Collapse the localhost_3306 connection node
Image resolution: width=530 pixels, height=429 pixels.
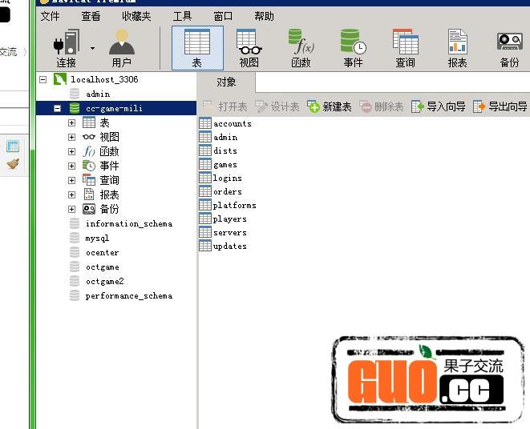[43, 79]
